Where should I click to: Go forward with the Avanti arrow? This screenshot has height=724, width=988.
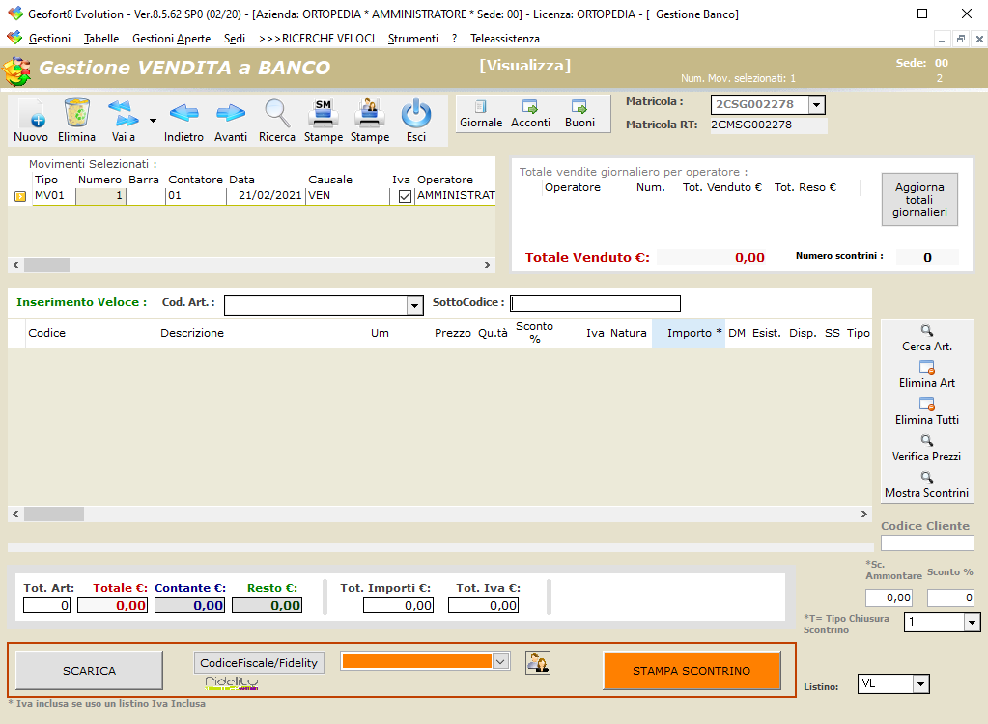[231, 115]
